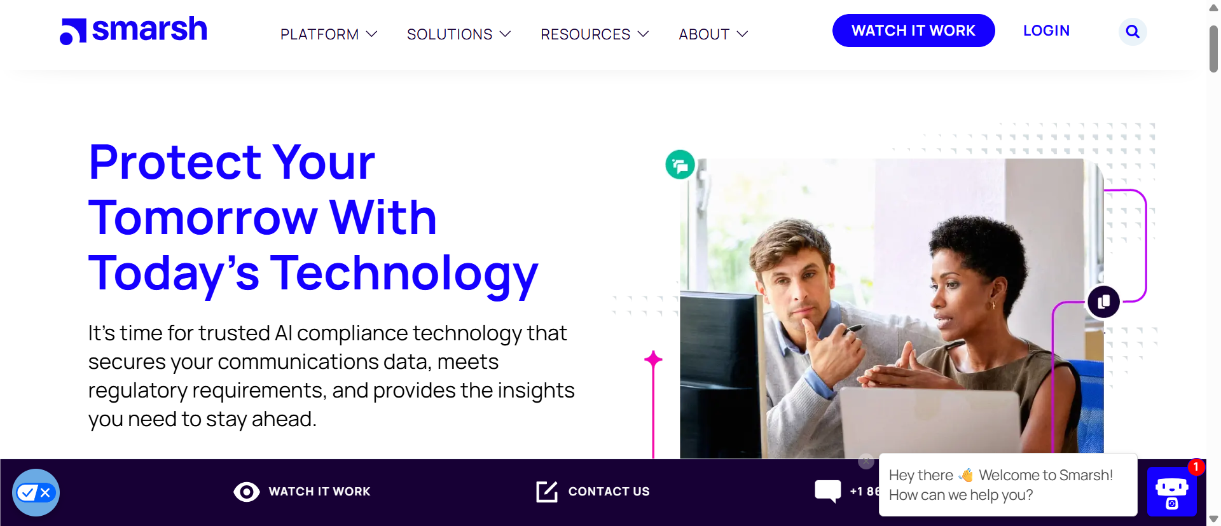Click the eye icon in bottom bar

(x=247, y=492)
